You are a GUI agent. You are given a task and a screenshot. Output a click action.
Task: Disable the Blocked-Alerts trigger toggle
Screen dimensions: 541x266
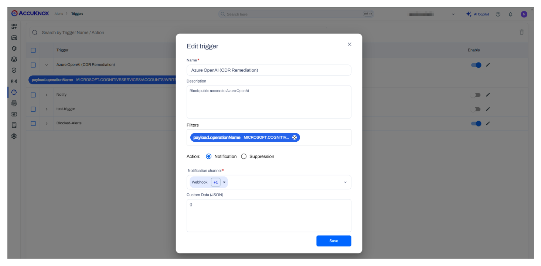point(476,124)
